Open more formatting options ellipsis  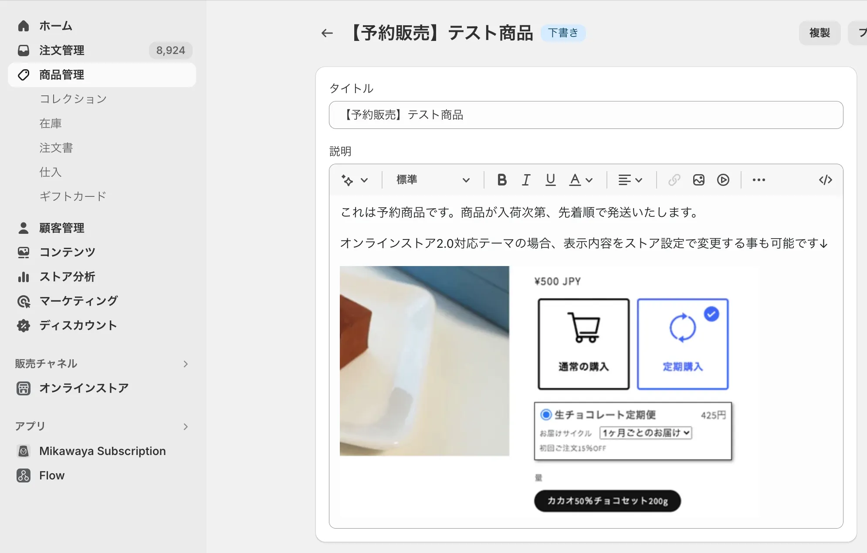coord(759,180)
